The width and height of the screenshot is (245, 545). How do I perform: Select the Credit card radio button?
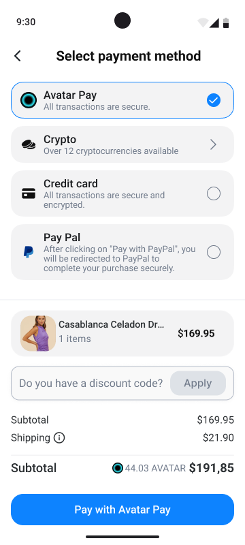tap(214, 193)
